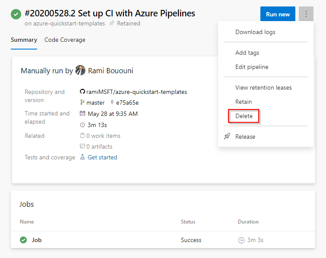Open Edit pipeline from the menu
This screenshot has width=326, height=258.
tap(252, 67)
